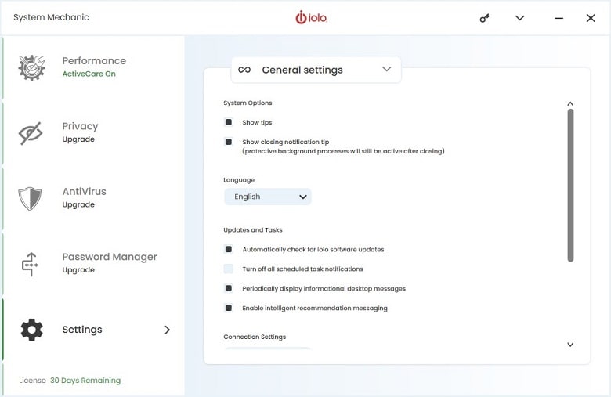
Task: Click the System Options heading
Action: point(248,103)
